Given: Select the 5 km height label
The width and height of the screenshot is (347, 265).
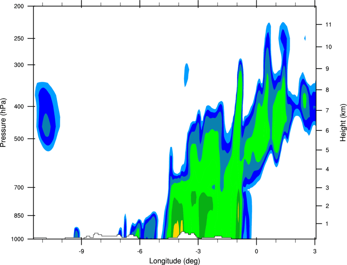Looking at the screenshot, I should (327, 150).
